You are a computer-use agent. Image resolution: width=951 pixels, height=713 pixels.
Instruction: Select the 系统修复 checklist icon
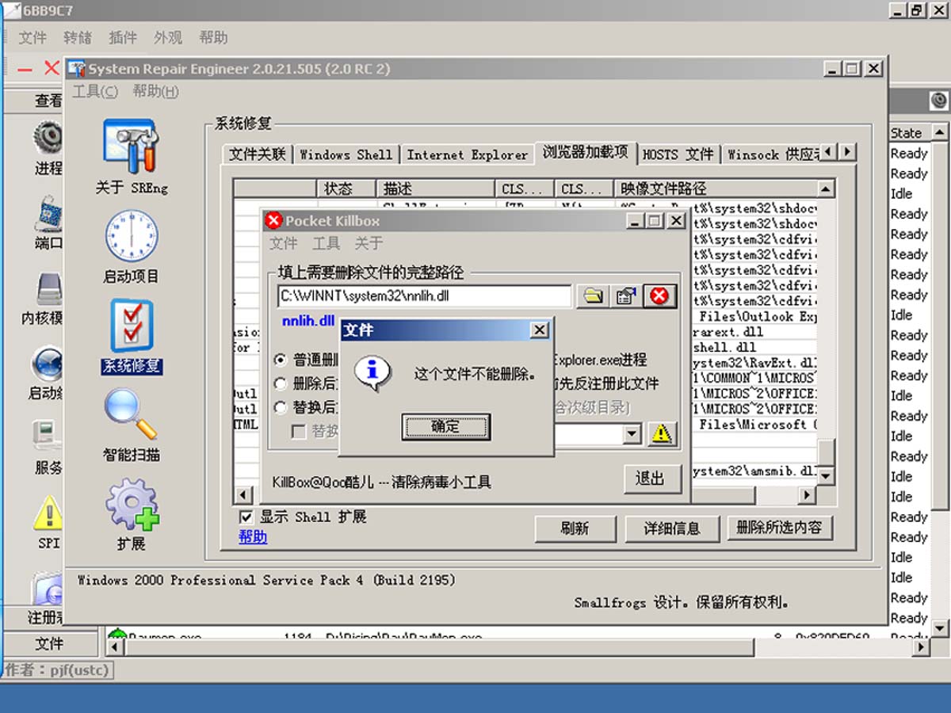132,326
